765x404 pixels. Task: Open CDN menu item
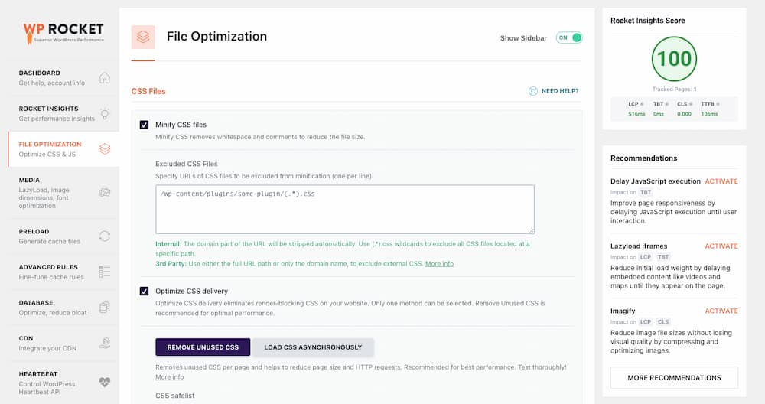tap(63, 343)
